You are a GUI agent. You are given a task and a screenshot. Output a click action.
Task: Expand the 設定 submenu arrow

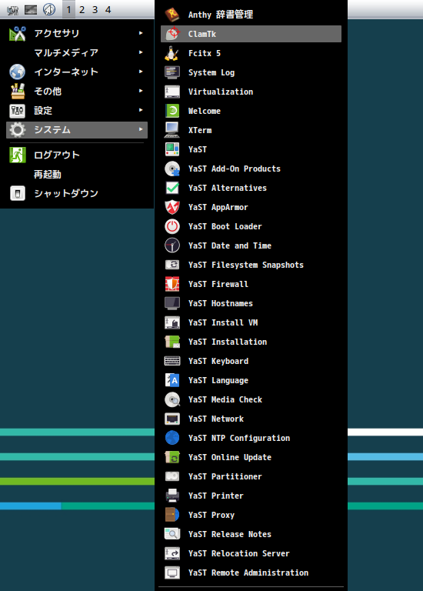(x=141, y=110)
